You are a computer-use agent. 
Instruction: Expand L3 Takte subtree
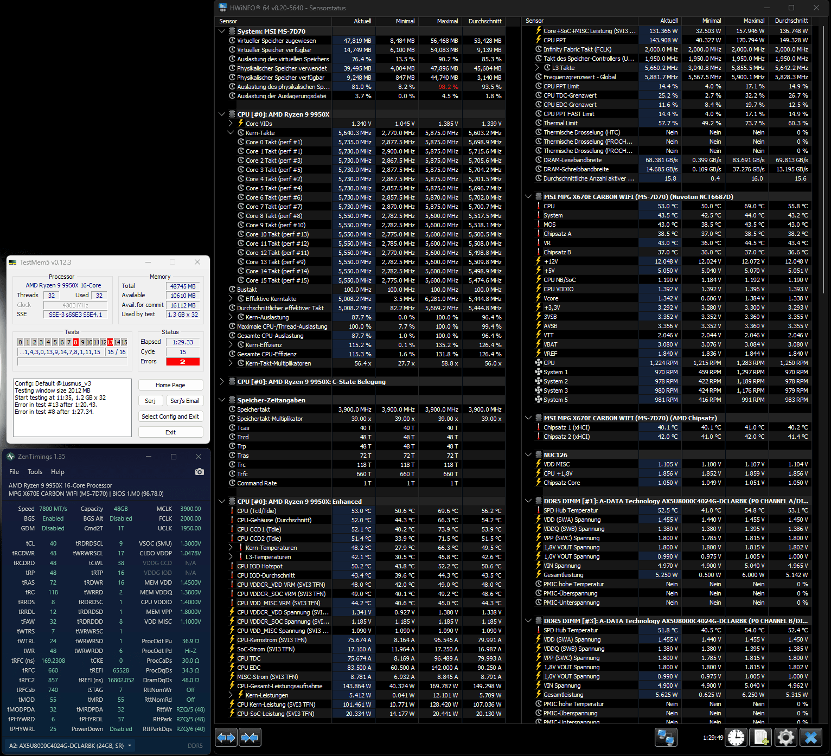click(537, 68)
